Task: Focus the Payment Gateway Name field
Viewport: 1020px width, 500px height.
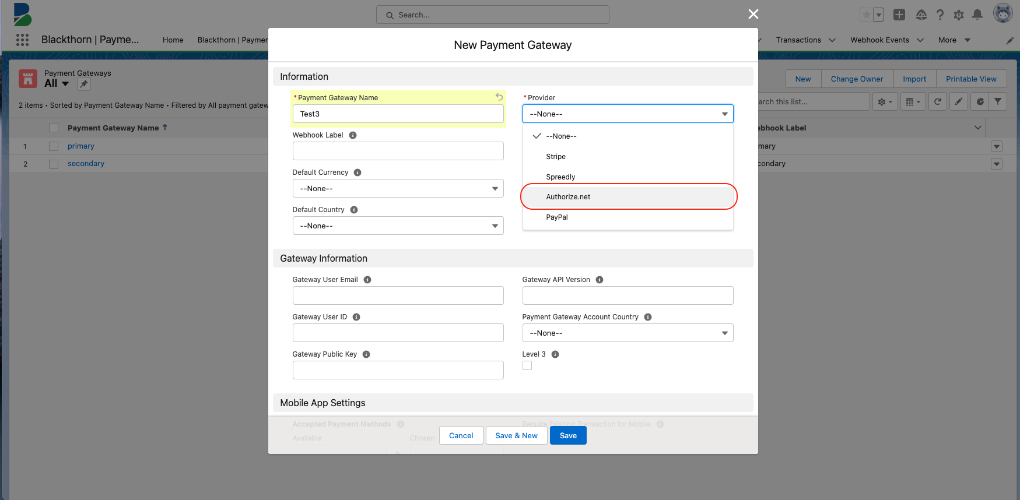Action: click(x=398, y=114)
